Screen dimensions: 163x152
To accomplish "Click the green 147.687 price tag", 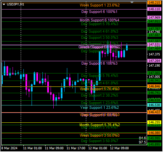I will pyautogui.click(x=155, y=35).
